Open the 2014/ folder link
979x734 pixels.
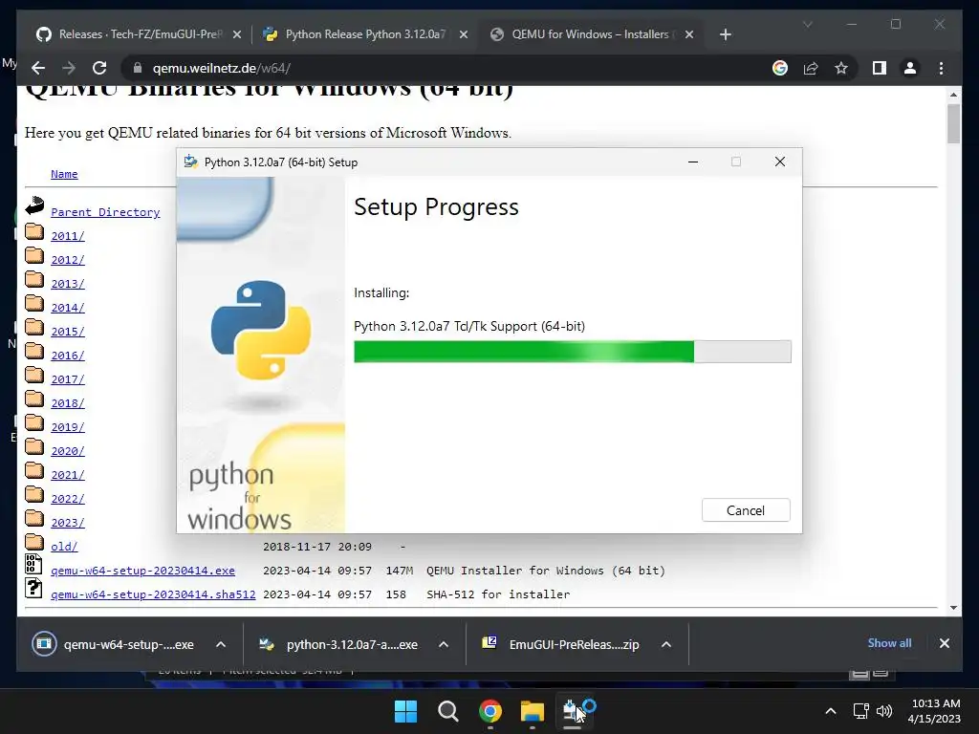(68, 307)
